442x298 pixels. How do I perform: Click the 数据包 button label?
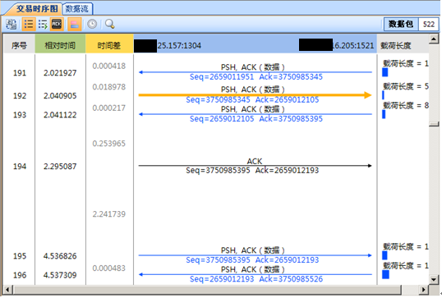[401, 25]
